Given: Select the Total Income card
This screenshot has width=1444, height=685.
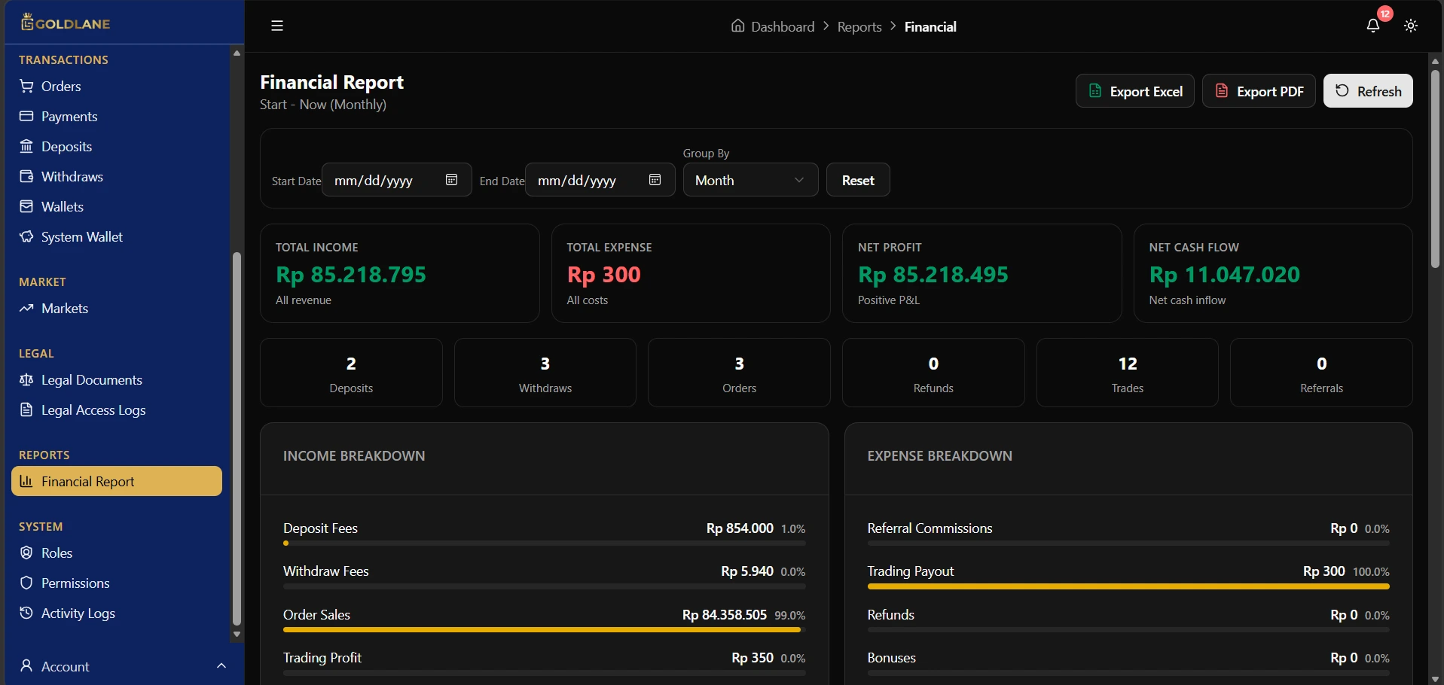Looking at the screenshot, I should [399, 273].
